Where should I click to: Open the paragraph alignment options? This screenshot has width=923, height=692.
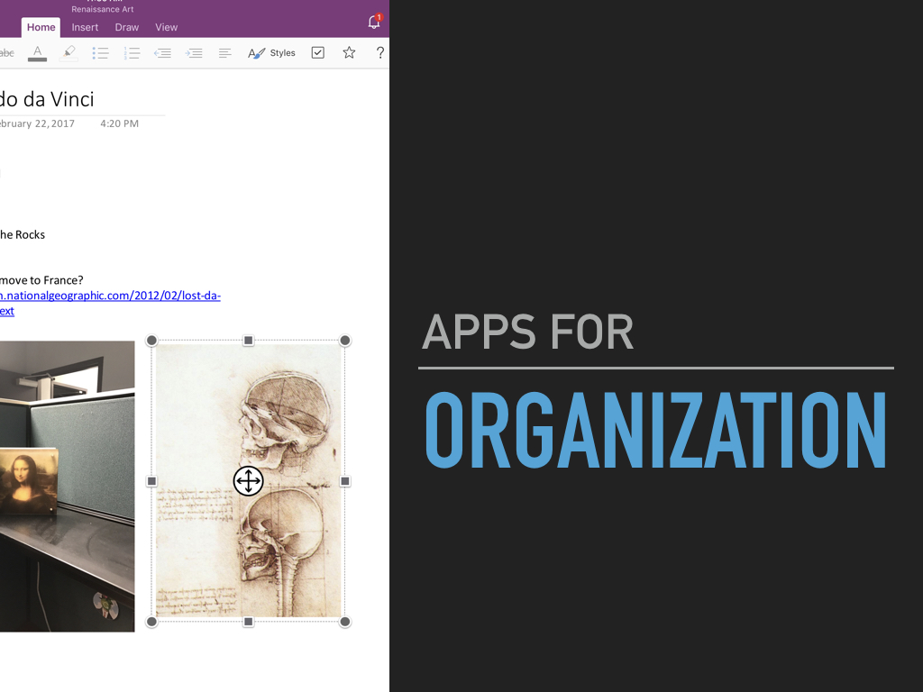click(224, 53)
